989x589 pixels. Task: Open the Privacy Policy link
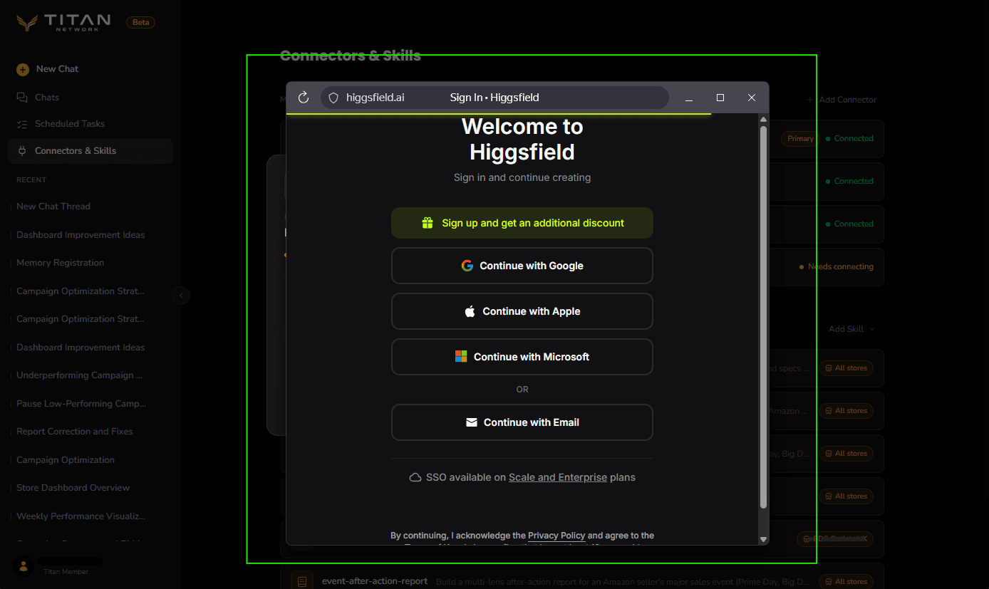tap(556, 536)
